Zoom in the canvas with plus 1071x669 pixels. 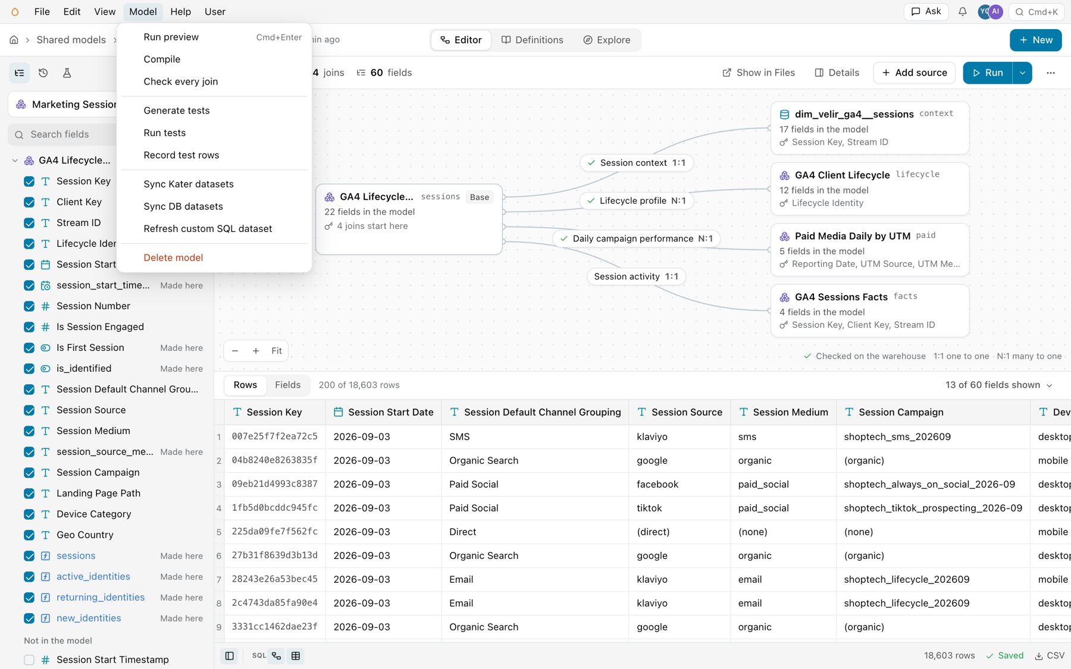click(256, 351)
